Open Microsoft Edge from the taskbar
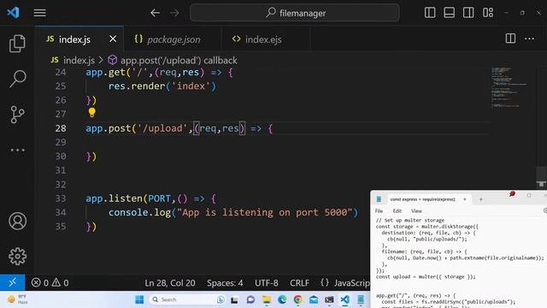This screenshot has height=308, width=547. tap(282, 299)
